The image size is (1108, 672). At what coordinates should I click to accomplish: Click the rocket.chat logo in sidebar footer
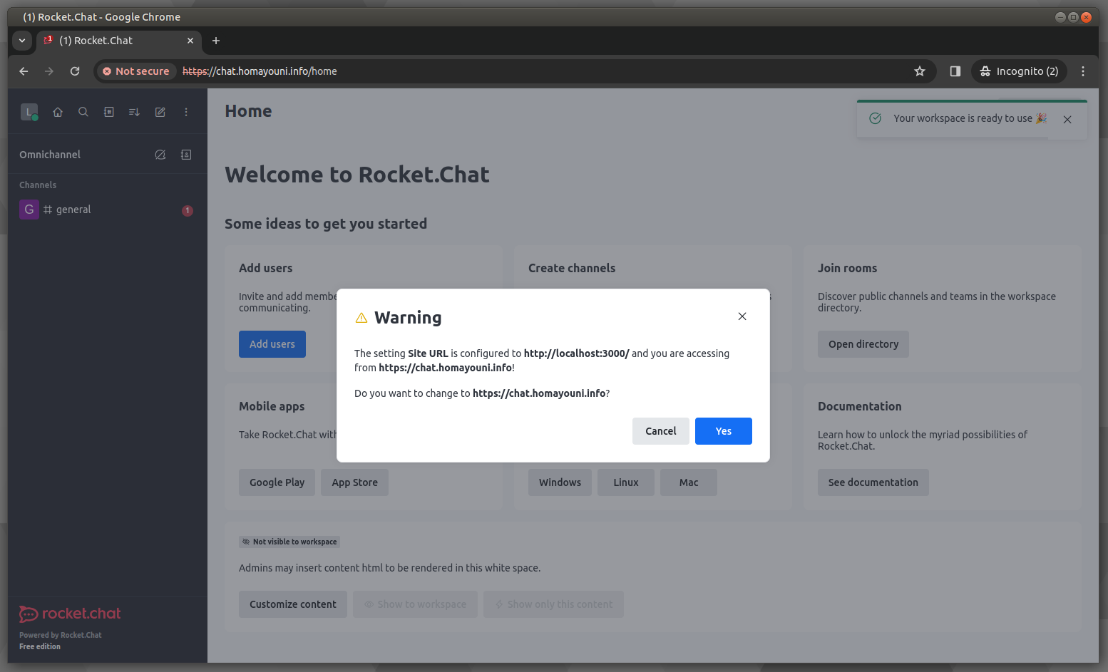(70, 614)
